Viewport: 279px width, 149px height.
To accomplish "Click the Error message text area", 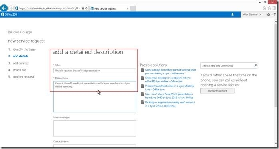I will (x=94, y=128).
